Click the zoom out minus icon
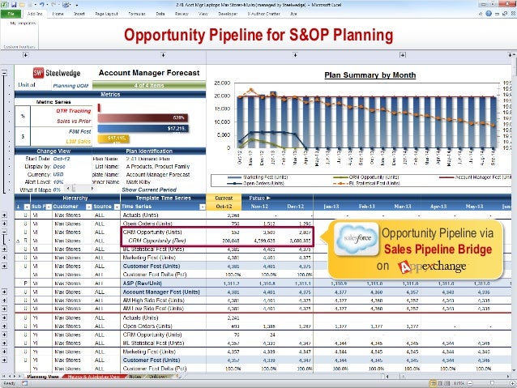The height and width of the screenshot is (388, 517). point(470,383)
